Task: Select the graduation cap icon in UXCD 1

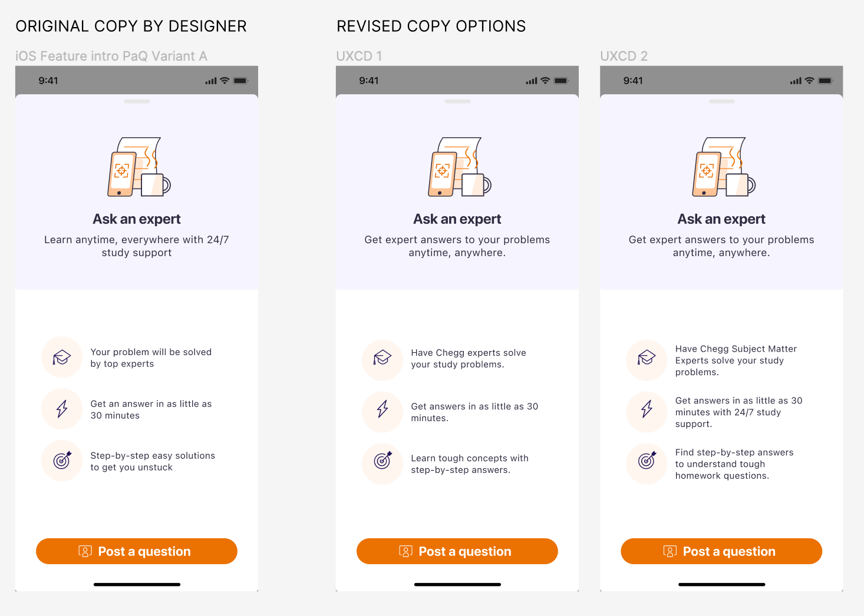Action: point(382,360)
